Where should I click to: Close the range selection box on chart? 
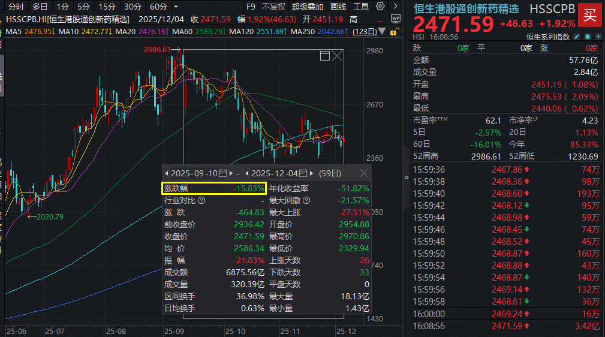coord(337,56)
